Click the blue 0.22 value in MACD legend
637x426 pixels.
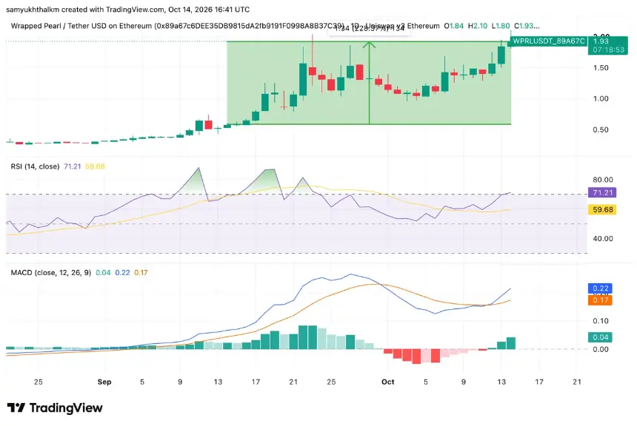122,273
